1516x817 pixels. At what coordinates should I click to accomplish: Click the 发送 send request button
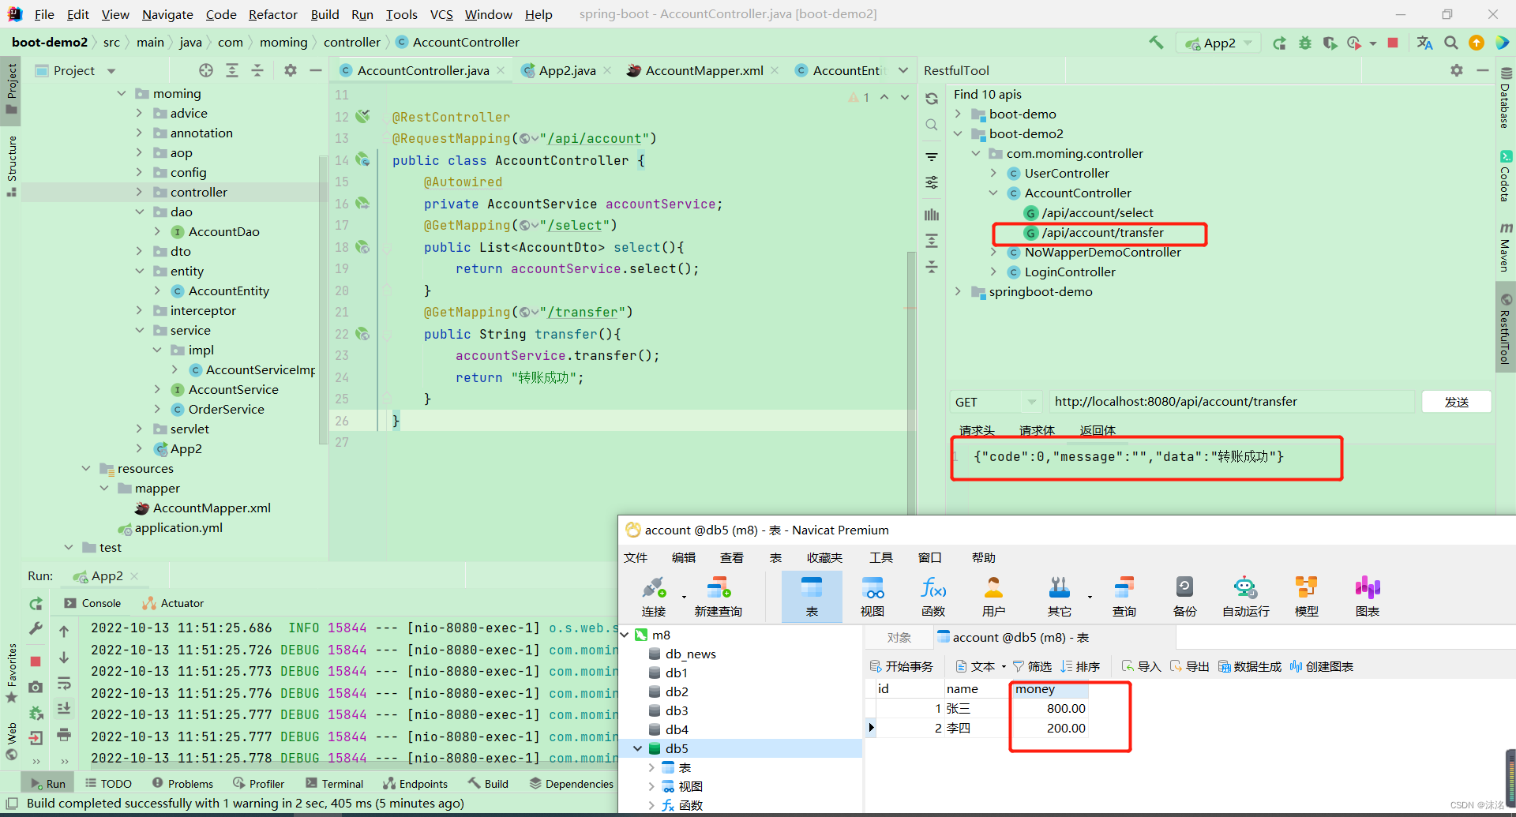coord(1456,402)
